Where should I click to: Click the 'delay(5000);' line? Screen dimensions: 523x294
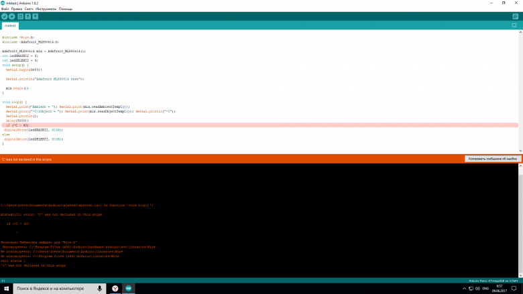pyautogui.click(x=17, y=121)
